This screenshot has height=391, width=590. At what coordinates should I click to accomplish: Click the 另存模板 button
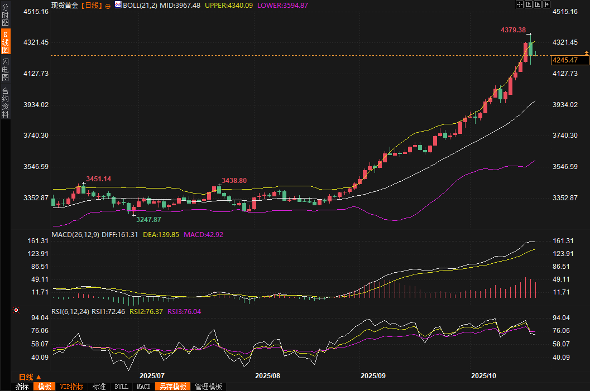[x=172, y=387]
